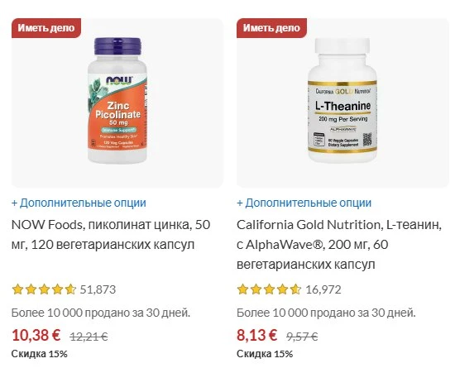Viewport: 455px width, 368px height.
Task: Click 'Скидка 15%' under zinc picolinate
Action: (x=40, y=354)
